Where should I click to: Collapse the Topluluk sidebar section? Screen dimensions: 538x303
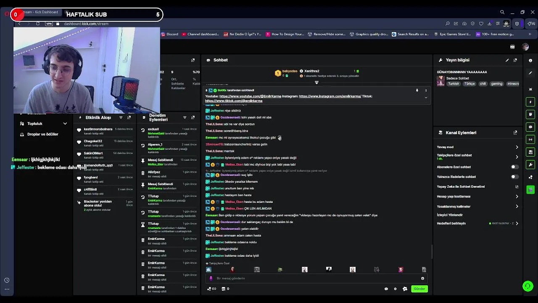65,124
